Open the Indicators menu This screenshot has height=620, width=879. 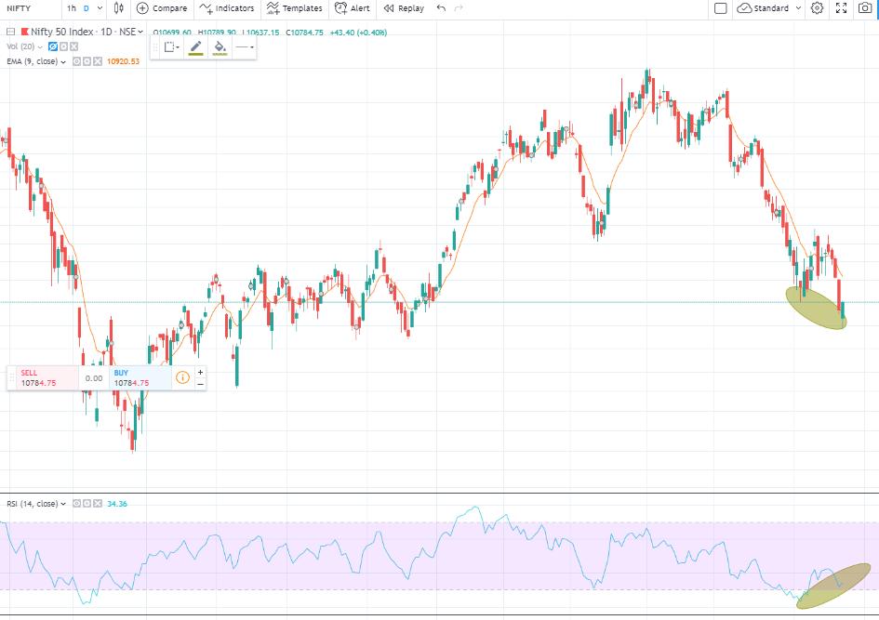[x=227, y=7]
